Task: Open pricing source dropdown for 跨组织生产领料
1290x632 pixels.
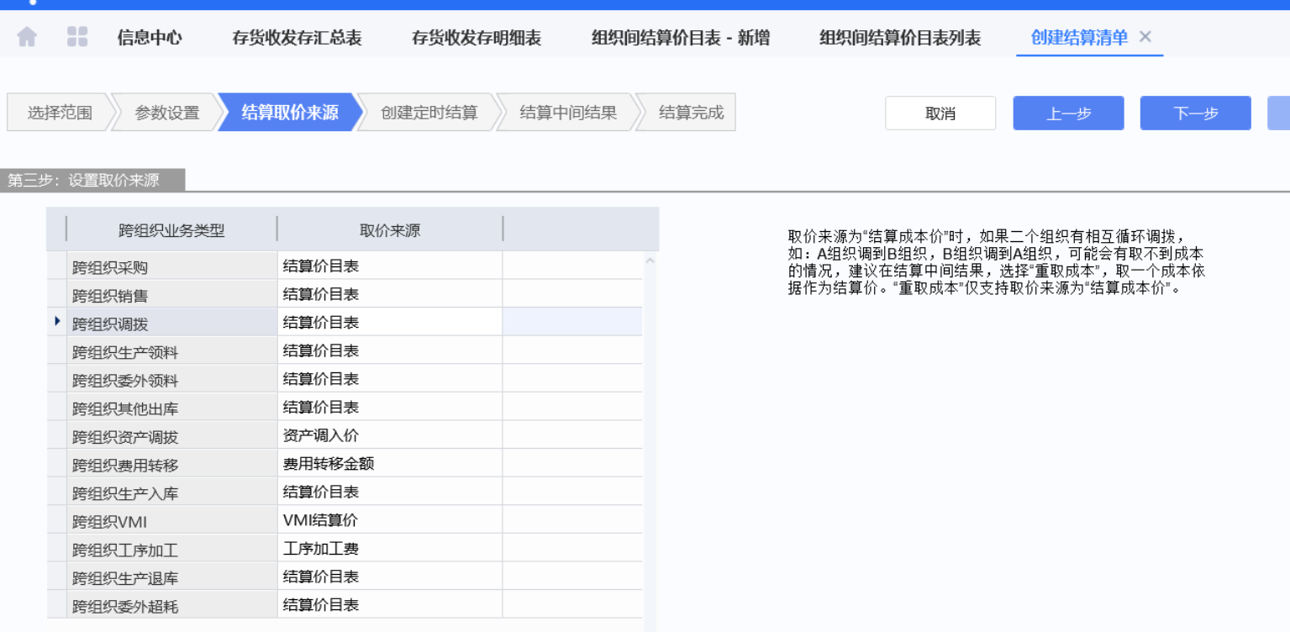Action: [x=390, y=350]
